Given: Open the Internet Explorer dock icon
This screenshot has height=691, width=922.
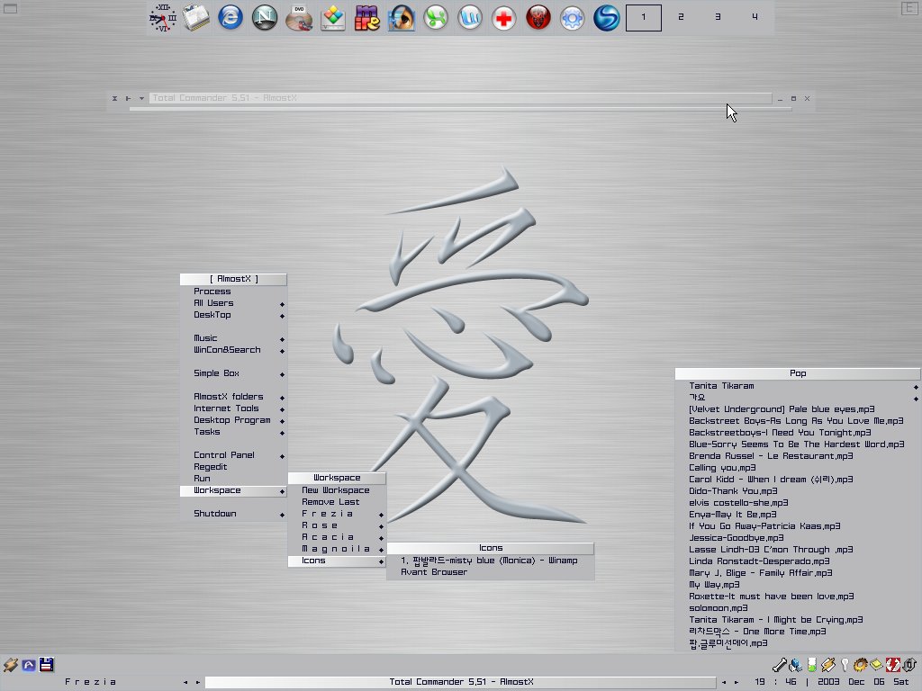Looking at the screenshot, I should [231, 17].
